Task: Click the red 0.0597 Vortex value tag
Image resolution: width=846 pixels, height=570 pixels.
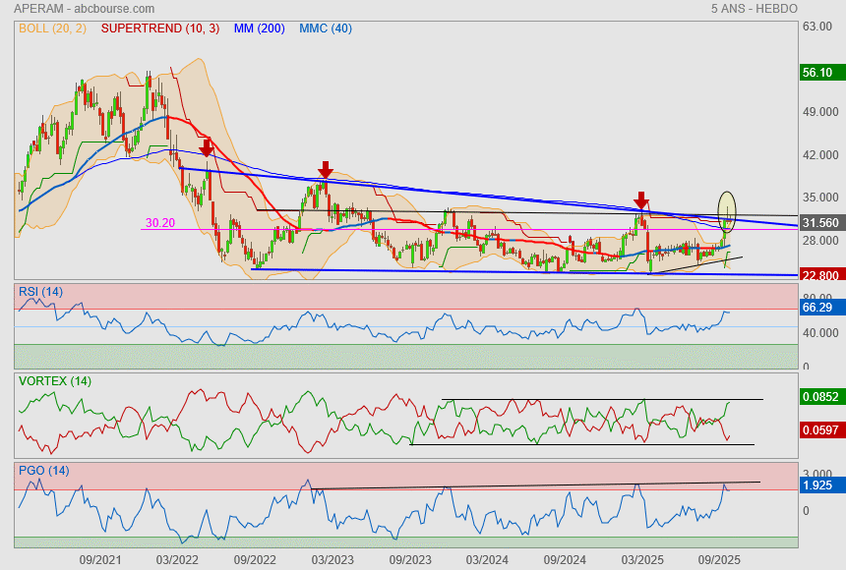Action: tap(819, 429)
